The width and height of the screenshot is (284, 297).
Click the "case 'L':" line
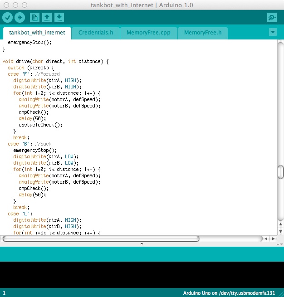[x=20, y=214]
